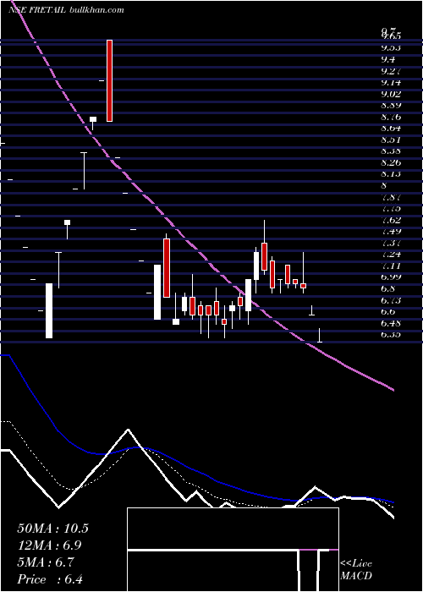Select the 7.75 price axis label
The image size is (423, 592).
391,208
